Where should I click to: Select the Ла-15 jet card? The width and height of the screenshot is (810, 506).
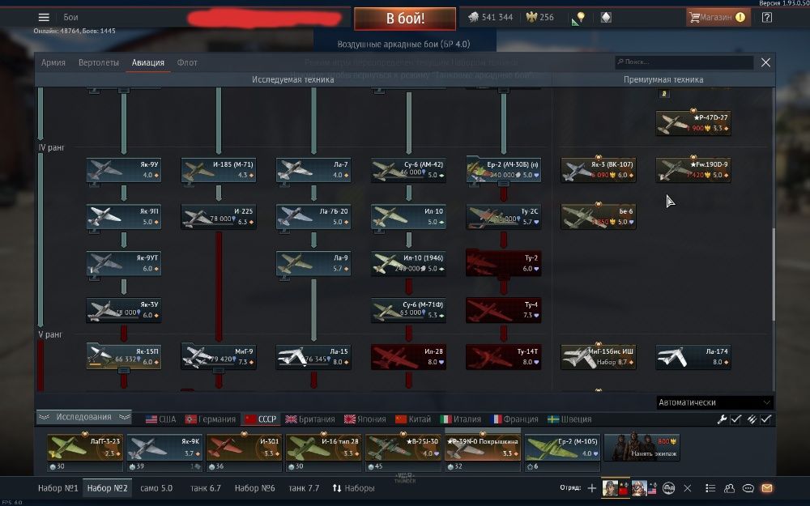point(313,357)
